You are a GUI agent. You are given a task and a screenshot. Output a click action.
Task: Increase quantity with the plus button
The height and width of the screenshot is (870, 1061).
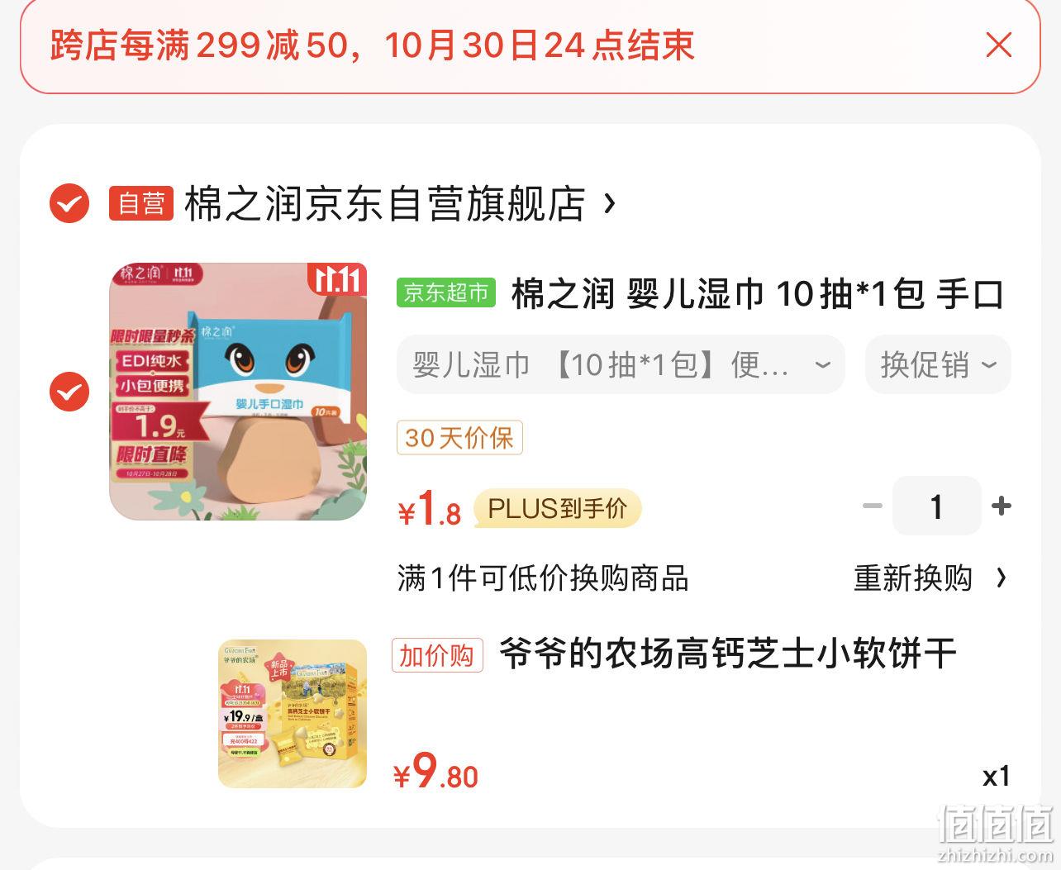click(1001, 506)
